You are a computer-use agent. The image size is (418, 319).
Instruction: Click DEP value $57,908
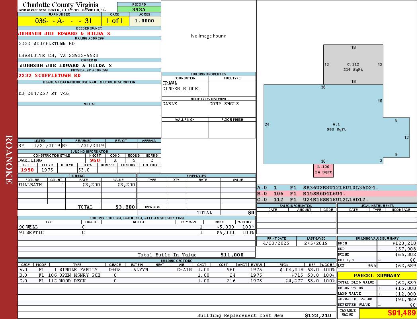point(406,249)
